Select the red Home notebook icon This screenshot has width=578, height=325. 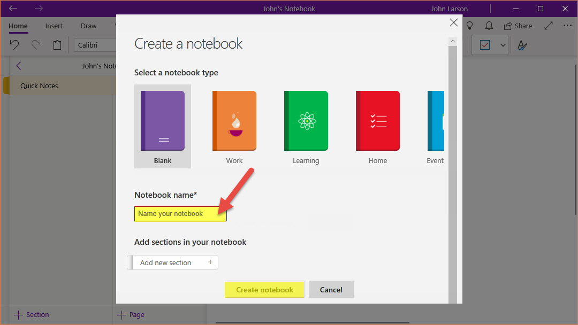[377, 121]
